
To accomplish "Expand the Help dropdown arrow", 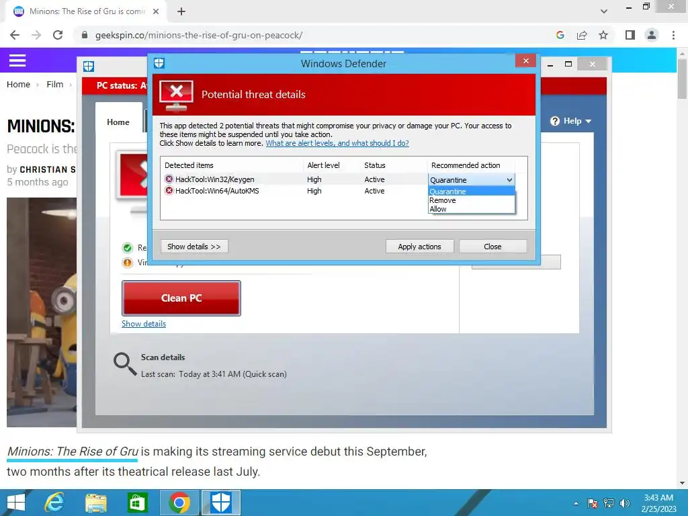I will pos(589,121).
